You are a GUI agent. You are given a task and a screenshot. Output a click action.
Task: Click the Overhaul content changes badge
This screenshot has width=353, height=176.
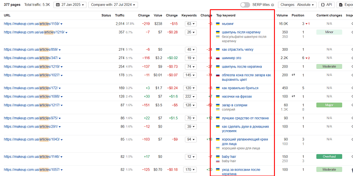pos(329,157)
